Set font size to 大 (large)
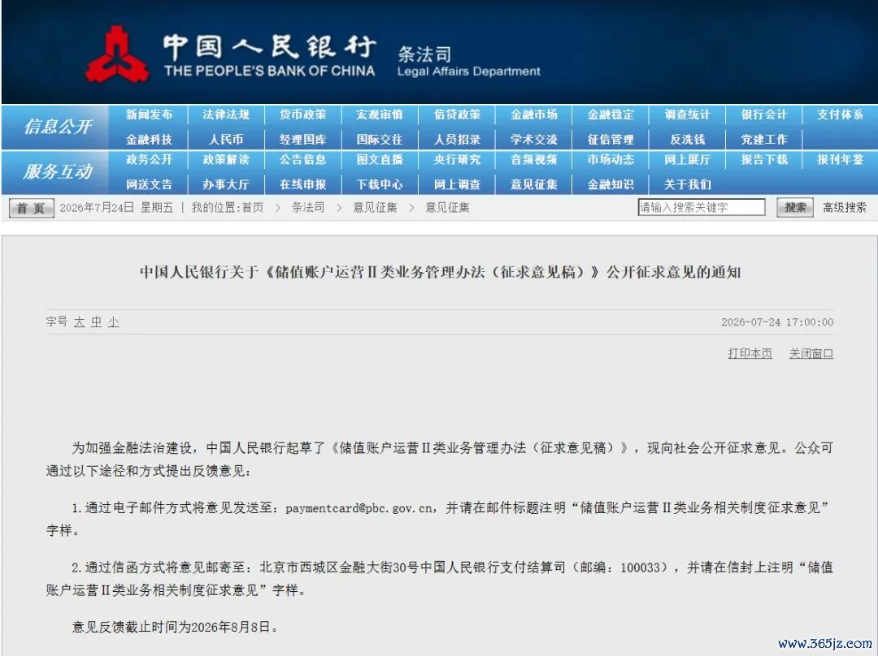The height and width of the screenshot is (656, 878). pyautogui.click(x=79, y=322)
